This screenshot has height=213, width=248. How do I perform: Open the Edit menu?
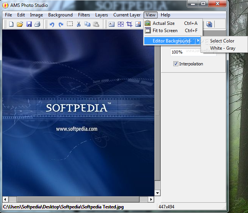[x=21, y=15]
